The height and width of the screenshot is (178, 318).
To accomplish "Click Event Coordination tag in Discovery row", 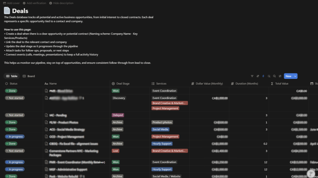I will click(164, 98).
